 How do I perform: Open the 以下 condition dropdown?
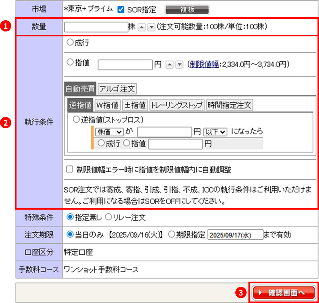tap(215, 132)
